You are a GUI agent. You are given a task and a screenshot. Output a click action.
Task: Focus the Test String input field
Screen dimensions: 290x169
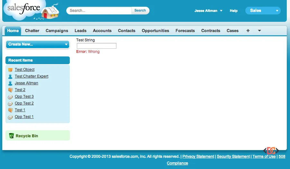click(96, 46)
